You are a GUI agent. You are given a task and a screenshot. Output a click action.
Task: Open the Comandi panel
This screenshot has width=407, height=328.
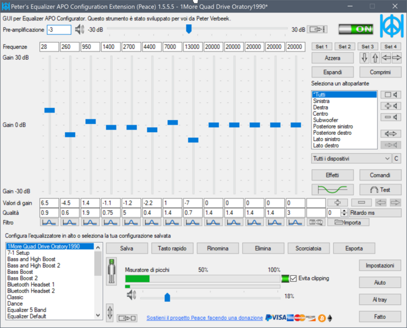coord(380,175)
